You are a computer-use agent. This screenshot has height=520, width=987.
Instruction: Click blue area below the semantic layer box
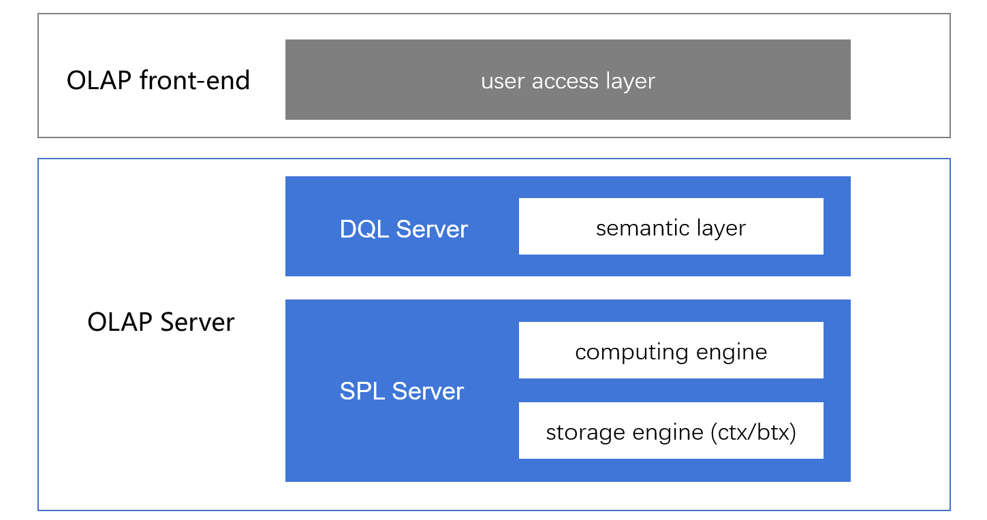(x=671, y=265)
